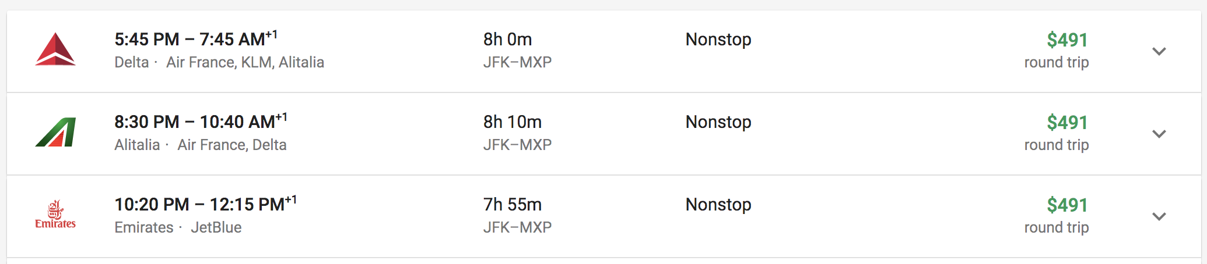Click Nonstop label on Delta flight

coord(718,39)
